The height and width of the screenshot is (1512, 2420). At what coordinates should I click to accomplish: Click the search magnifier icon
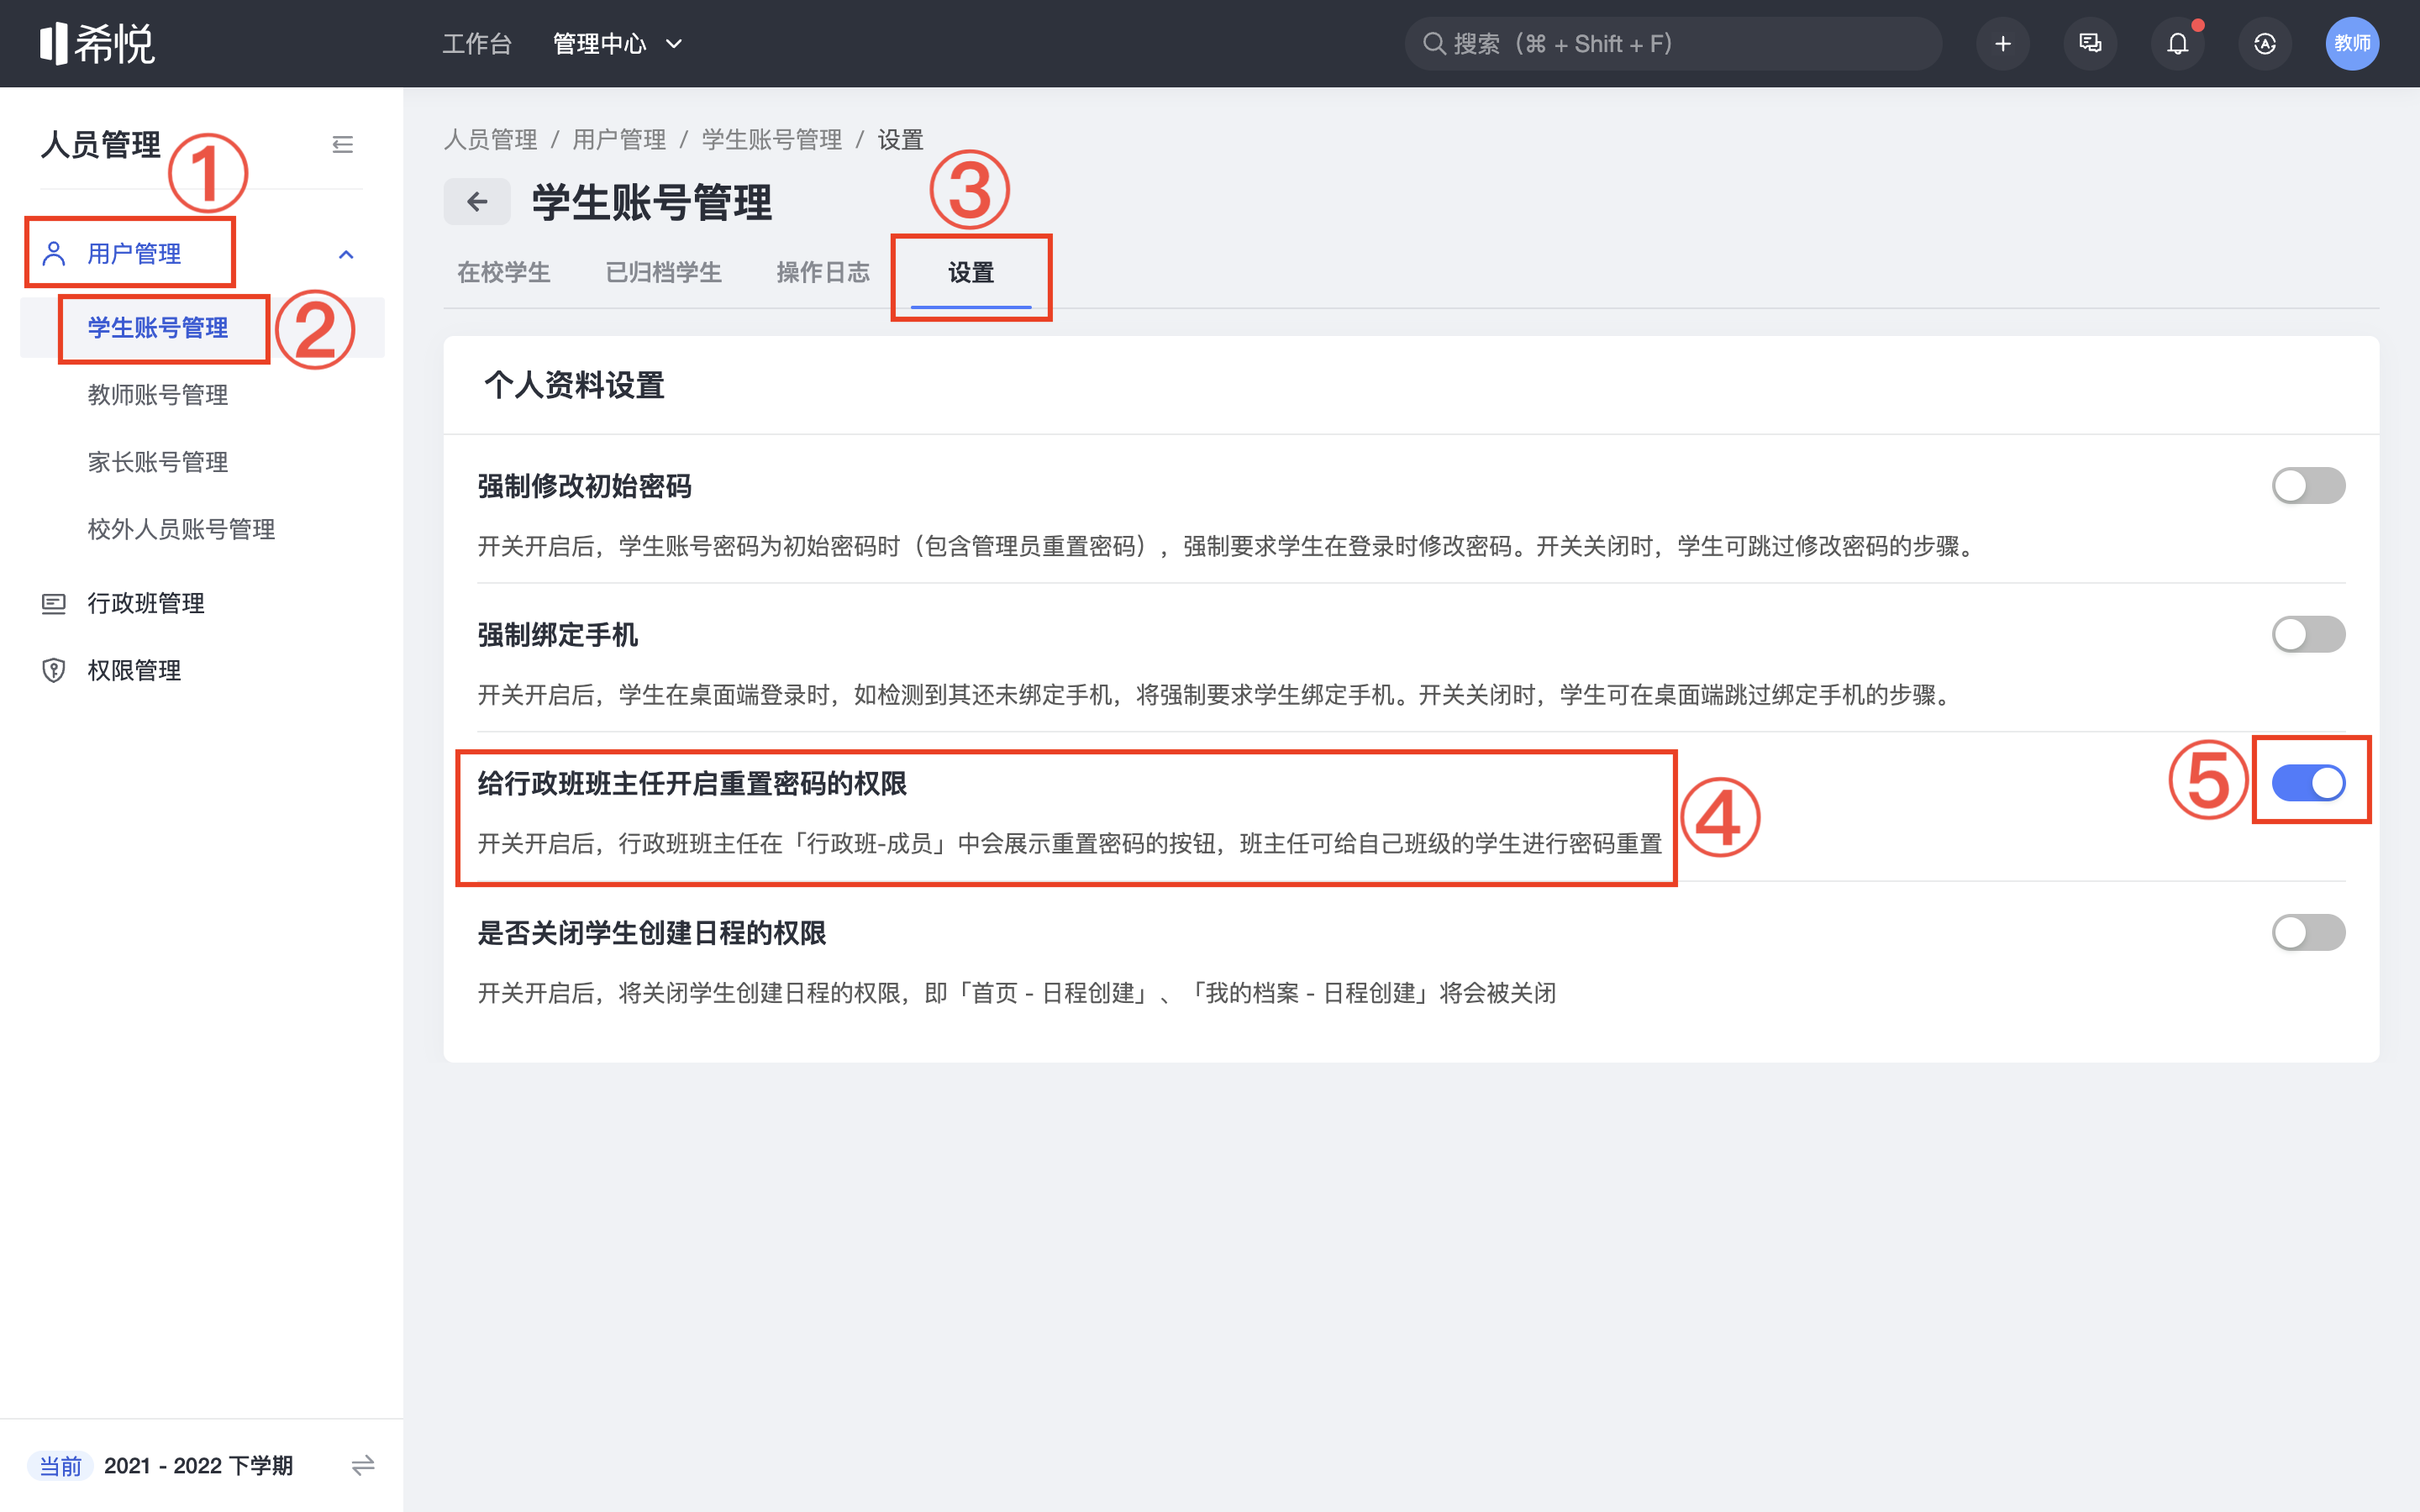click(1434, 43)
